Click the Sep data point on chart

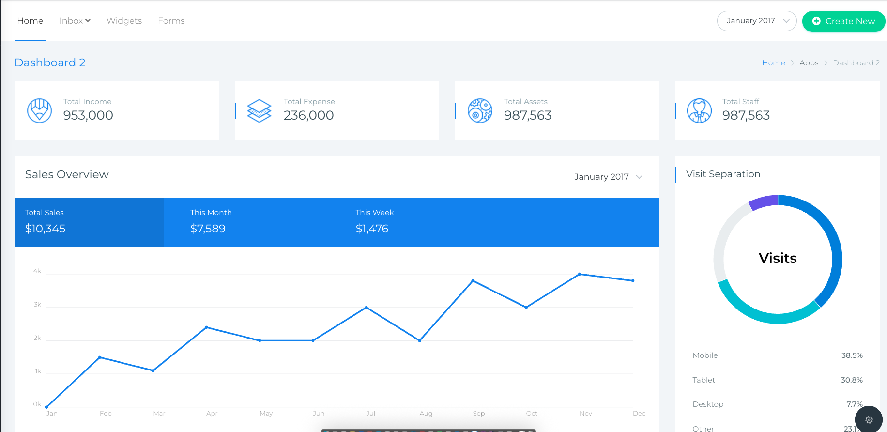(x=473, y=281)
